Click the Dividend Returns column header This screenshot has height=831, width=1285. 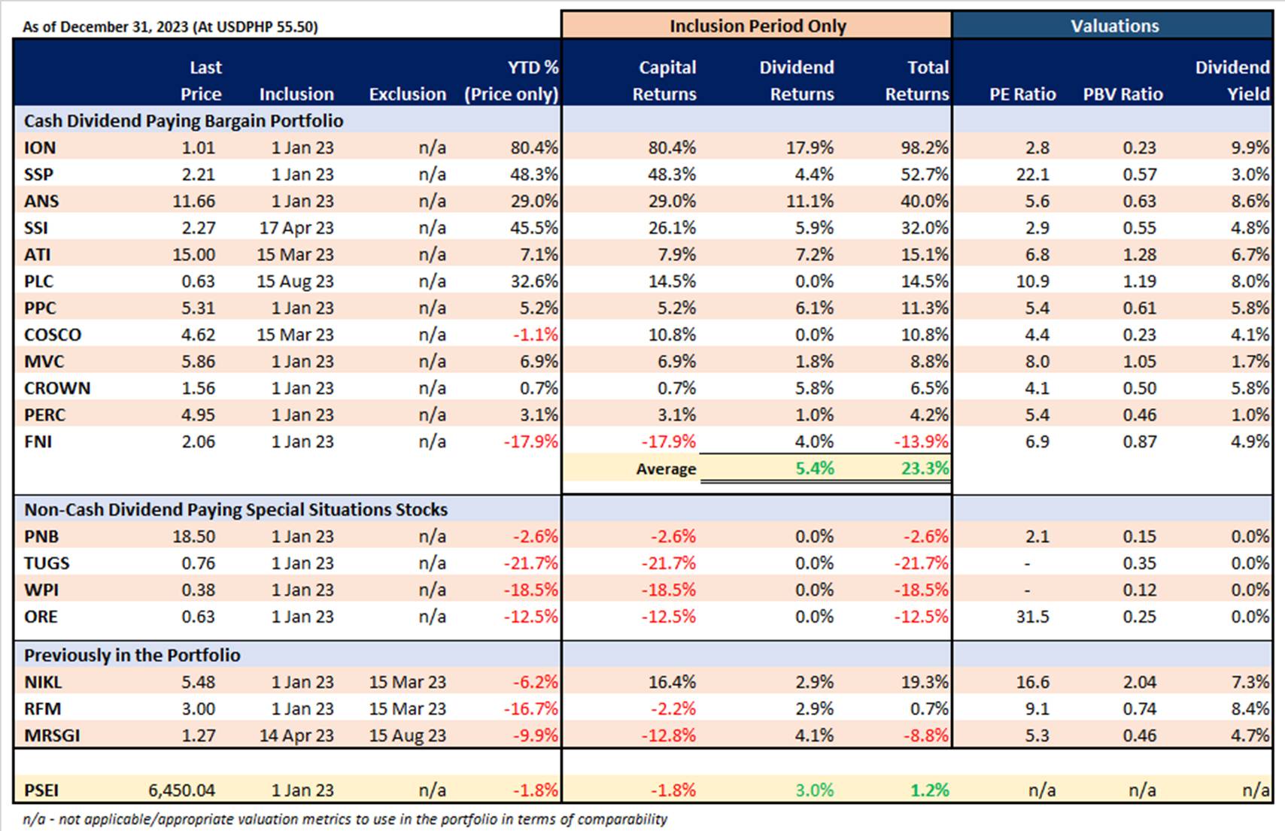pyautogui.click(x=797, y=80)
